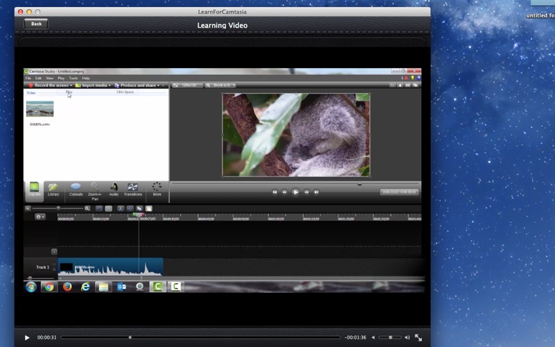The width and height of the screenshot is (555, 347).
Task: Mute using the low-volume speaker icon
Action: tap(373, 337)
